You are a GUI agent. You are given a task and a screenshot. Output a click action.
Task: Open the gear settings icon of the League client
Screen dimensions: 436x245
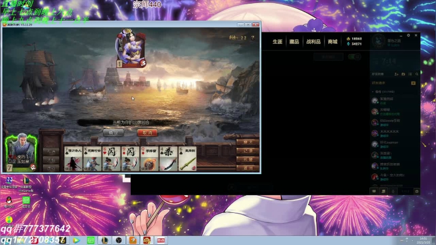click(409, 35)
